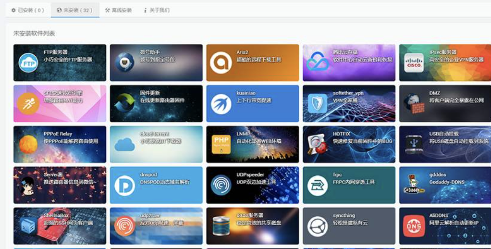This screenshot has width=491, height=249.
Task: Click the 使PPPoE能够跨路由使用 description
Action: click(71, 141)
